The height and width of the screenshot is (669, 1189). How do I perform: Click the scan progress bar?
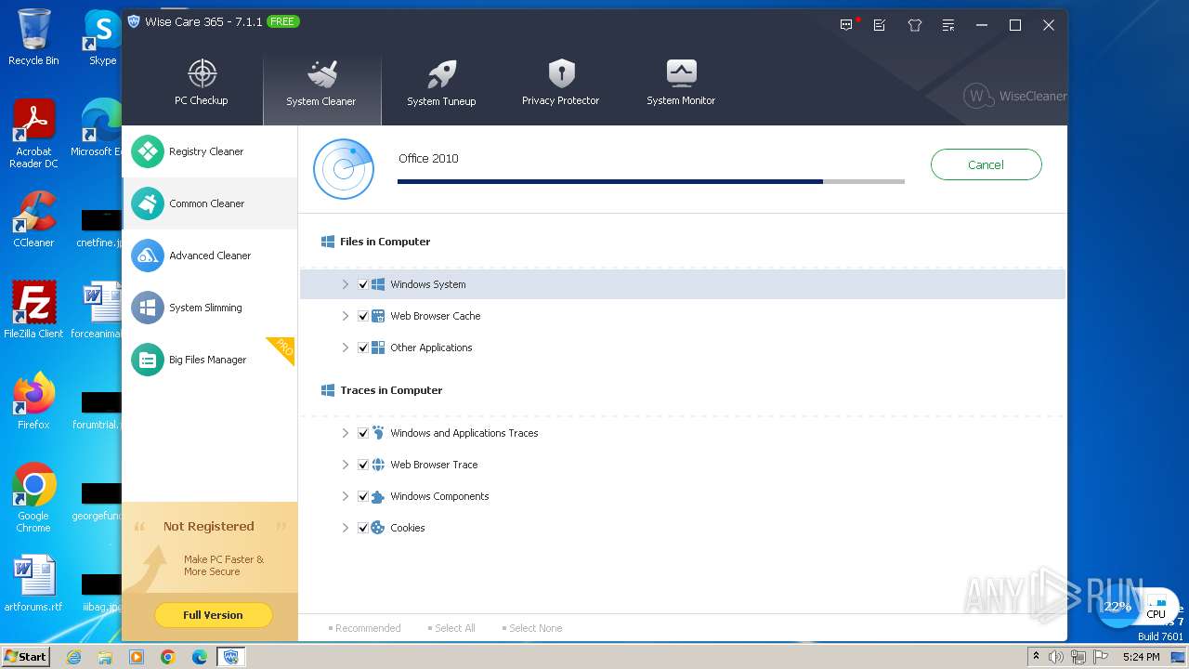[x=650, y=181]
